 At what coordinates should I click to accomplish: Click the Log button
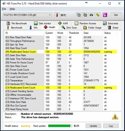pyautogui.click(x=111, y=126)
